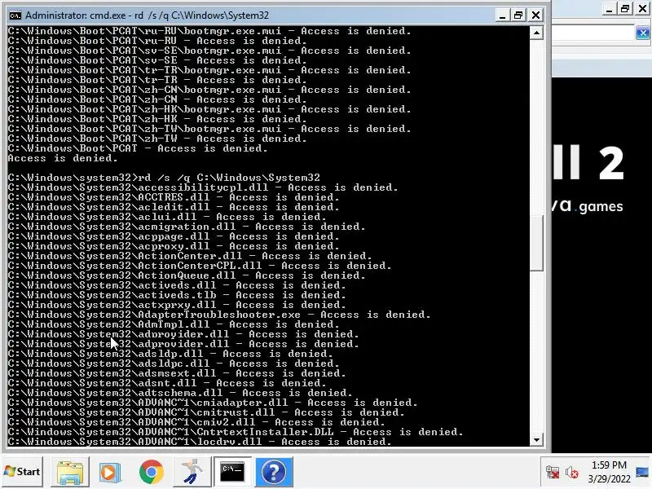
Task: Open the Start menu
Action: (x=22, y=472)
